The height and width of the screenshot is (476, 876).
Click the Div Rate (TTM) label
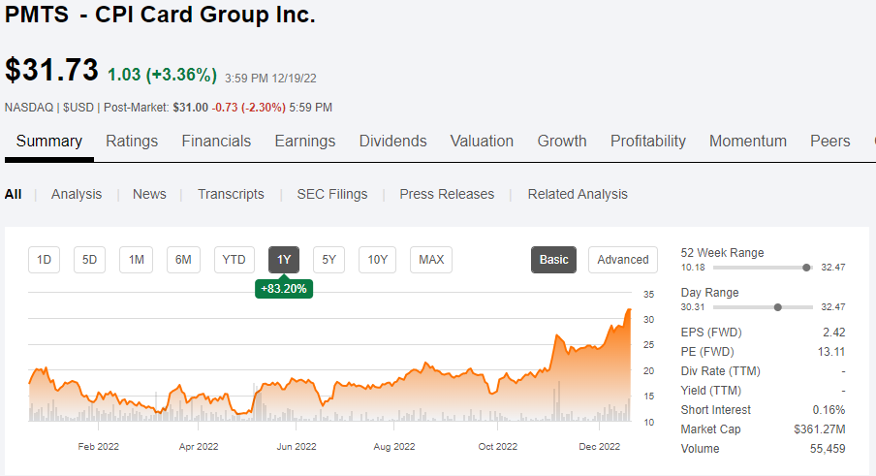pos(721,371)
